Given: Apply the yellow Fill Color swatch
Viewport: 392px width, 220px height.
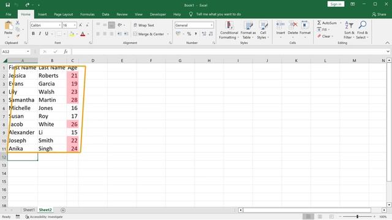Looking at the screenshot, I should coord(72,34).
